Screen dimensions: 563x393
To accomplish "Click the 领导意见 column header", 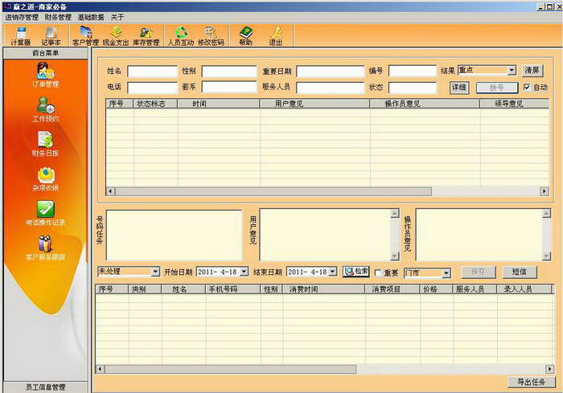I will [x=514, y=104].
